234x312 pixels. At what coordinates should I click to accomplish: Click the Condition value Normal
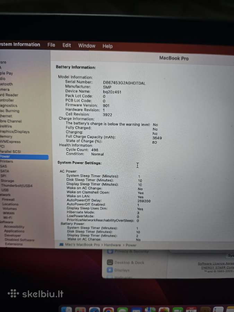[x=97, y=154]
